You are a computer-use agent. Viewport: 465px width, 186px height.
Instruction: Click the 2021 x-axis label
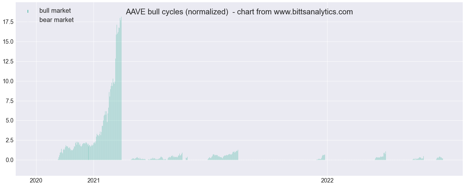tap(93, 181)
